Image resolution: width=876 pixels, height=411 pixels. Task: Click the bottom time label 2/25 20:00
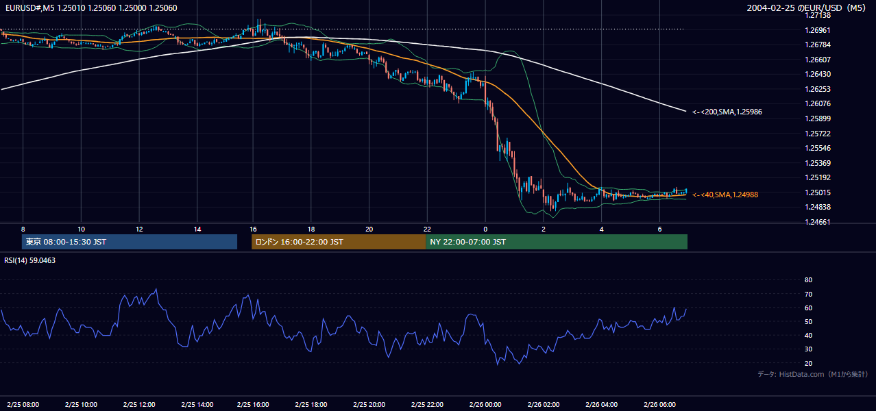pyautogui.click(x=369, y=404)
